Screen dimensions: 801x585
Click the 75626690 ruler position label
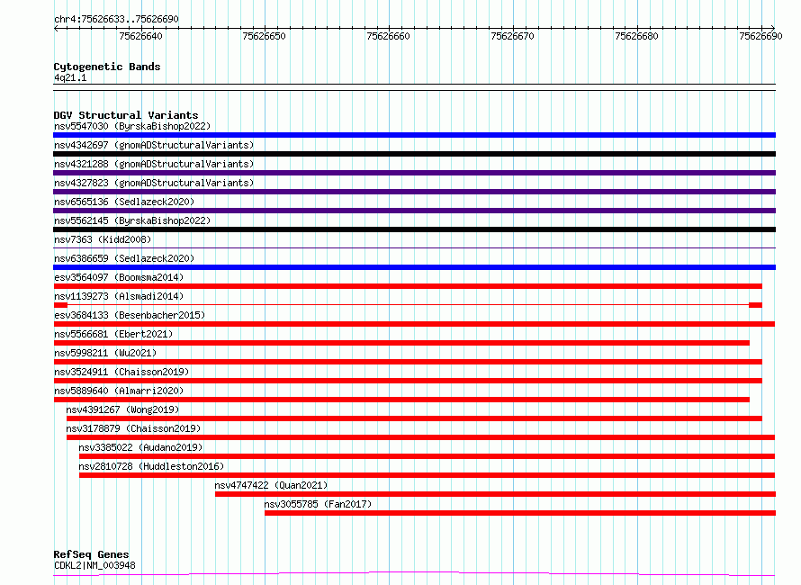760,36
